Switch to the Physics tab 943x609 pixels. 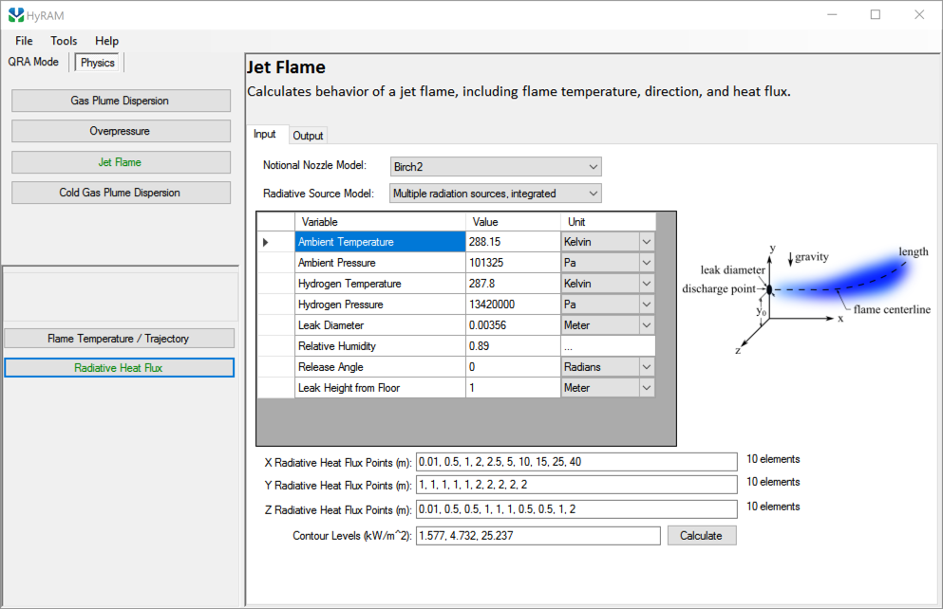(98, 63)
